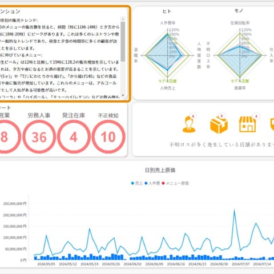Open the 発注在庫 alert circle showing 4
The width and height of the screenshot is (274, 274).
coord(74,137)
